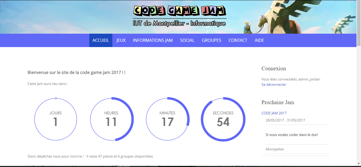Select the Social navigation item

[187, 40]
